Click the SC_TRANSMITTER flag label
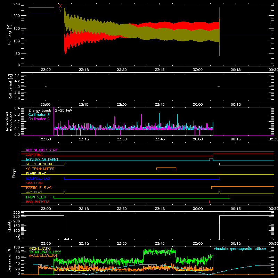 pyautogui.click(x=40, y=169)
